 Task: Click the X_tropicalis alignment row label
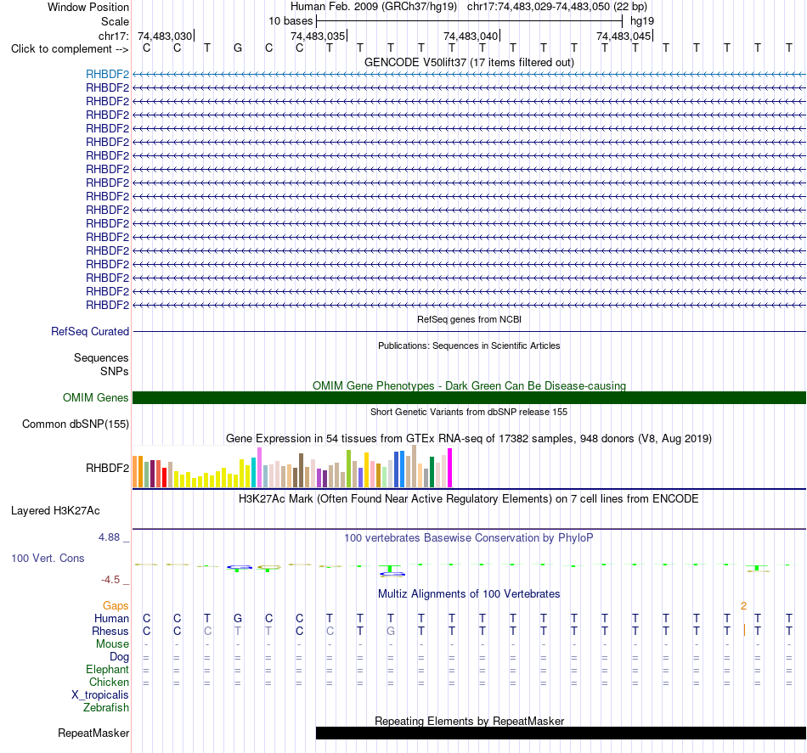100,695
